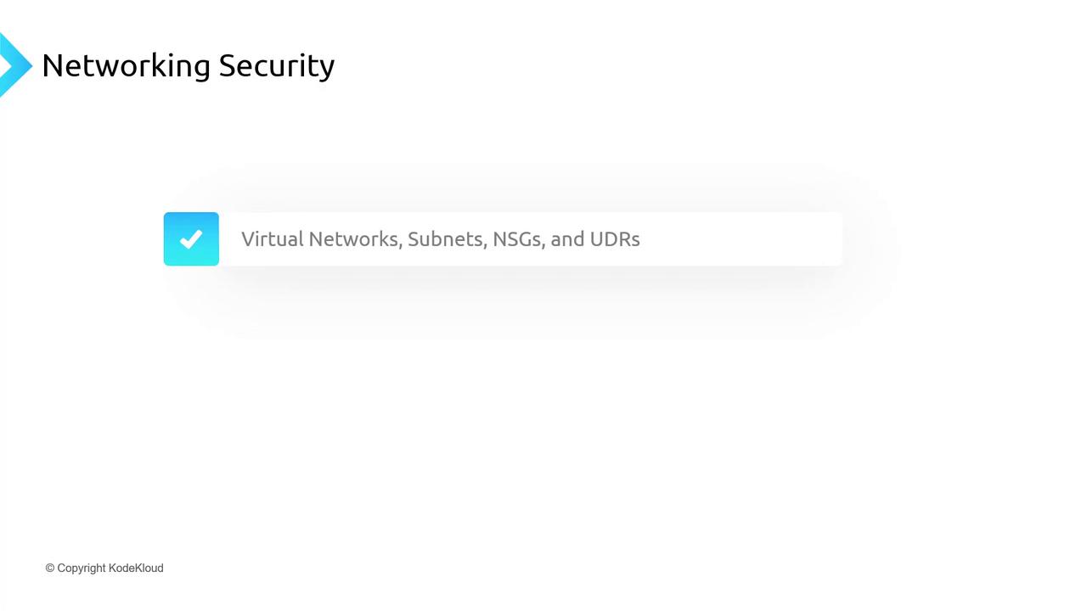Click the word "Security" in the title
This screenshot has width=1087, height=611.
pyautogui.click(x=277, y=65)
